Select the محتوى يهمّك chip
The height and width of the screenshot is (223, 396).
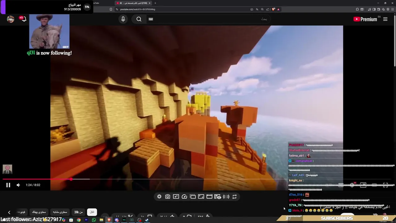click(39, 212)
